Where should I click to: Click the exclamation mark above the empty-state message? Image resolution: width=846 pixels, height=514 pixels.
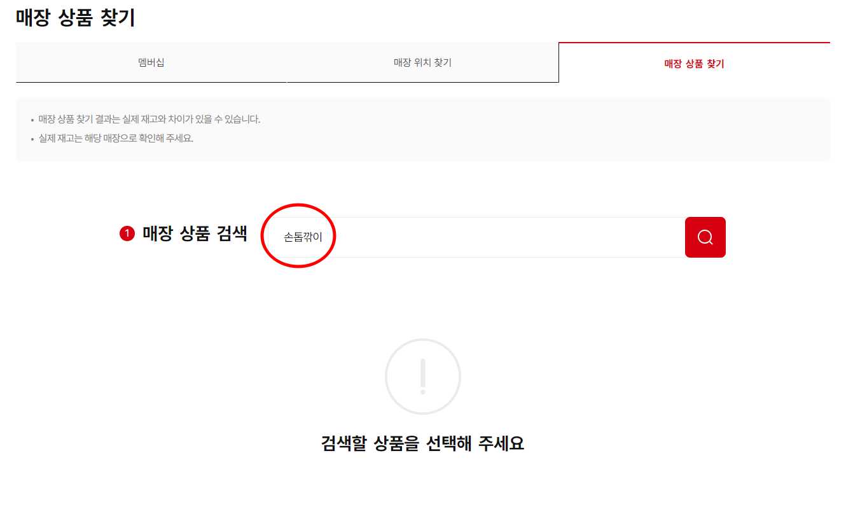[x=423, y=377]
